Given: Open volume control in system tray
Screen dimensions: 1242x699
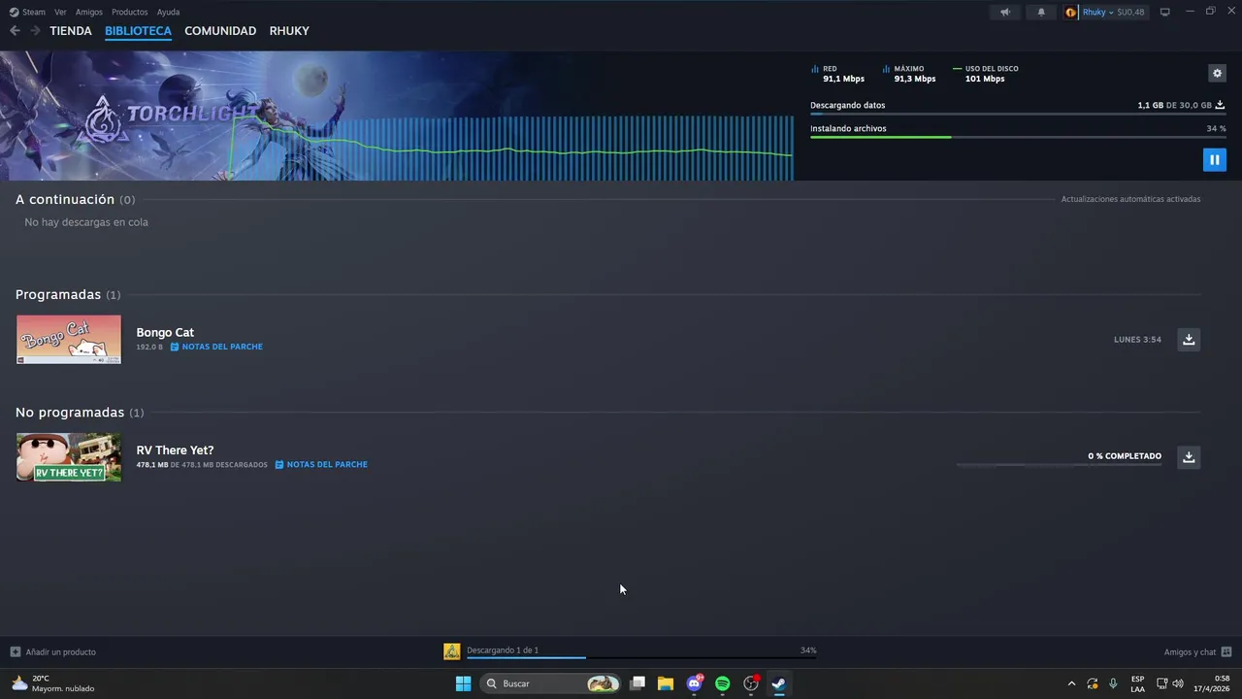Looking at the screenshot, I should pyautogui.click(x=1178, y=683).
